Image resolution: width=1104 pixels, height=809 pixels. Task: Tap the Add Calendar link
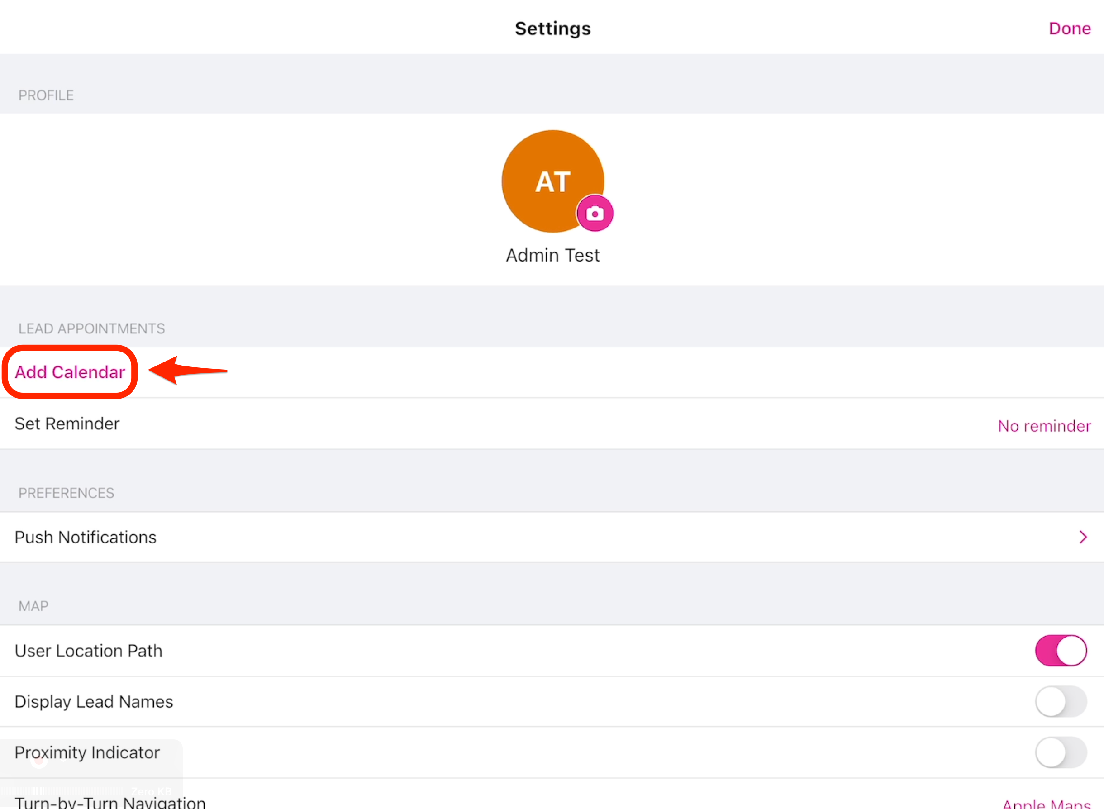click(x=70, y=372)
